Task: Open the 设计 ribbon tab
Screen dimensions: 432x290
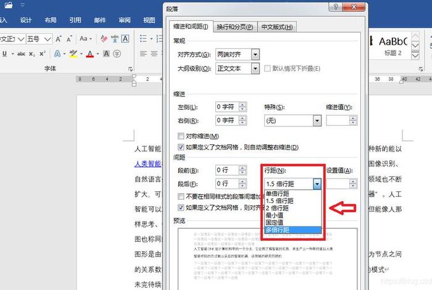Action: click(26, 20)
